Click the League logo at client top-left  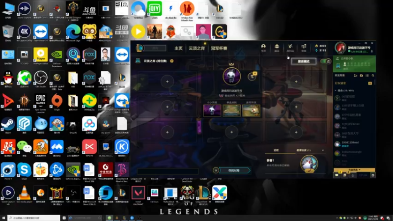pyautogui.click(x=140, y=48)
